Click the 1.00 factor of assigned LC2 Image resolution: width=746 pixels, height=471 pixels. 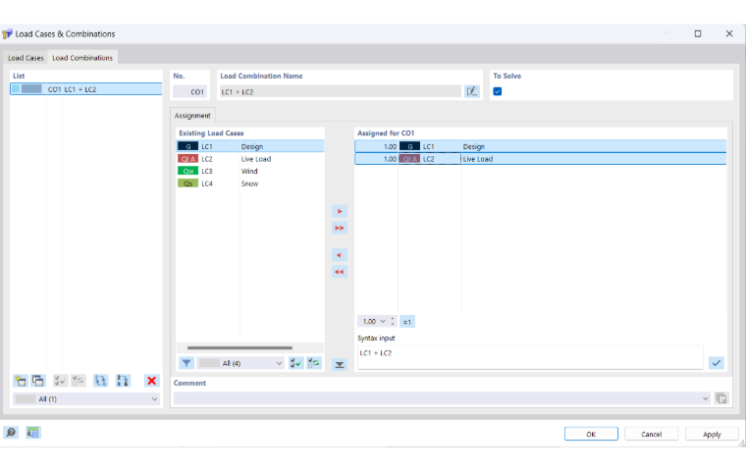click(390, 159)
